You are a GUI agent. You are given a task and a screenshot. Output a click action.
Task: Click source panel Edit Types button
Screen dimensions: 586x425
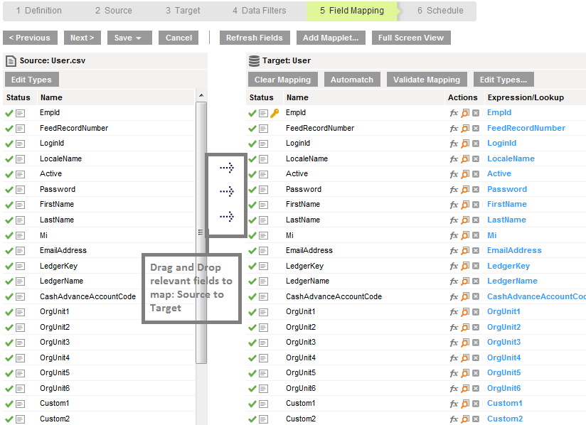point(32,80)
